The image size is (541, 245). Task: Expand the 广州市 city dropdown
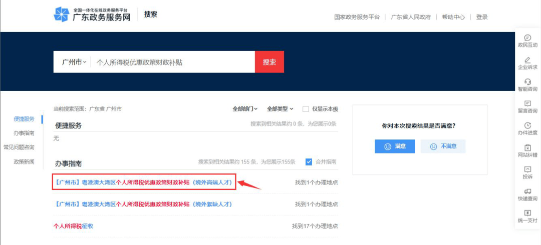tap(74, 62)
